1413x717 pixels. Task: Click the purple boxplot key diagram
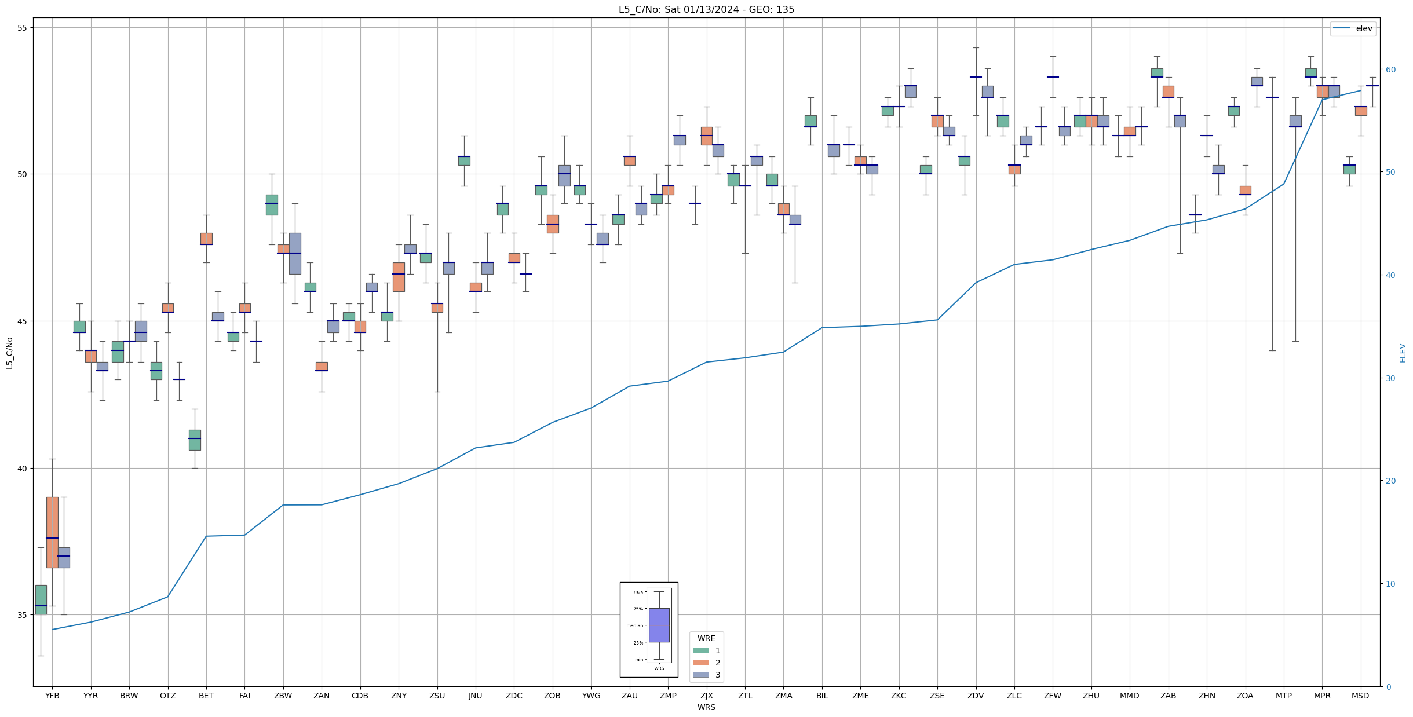coord(659,625)
